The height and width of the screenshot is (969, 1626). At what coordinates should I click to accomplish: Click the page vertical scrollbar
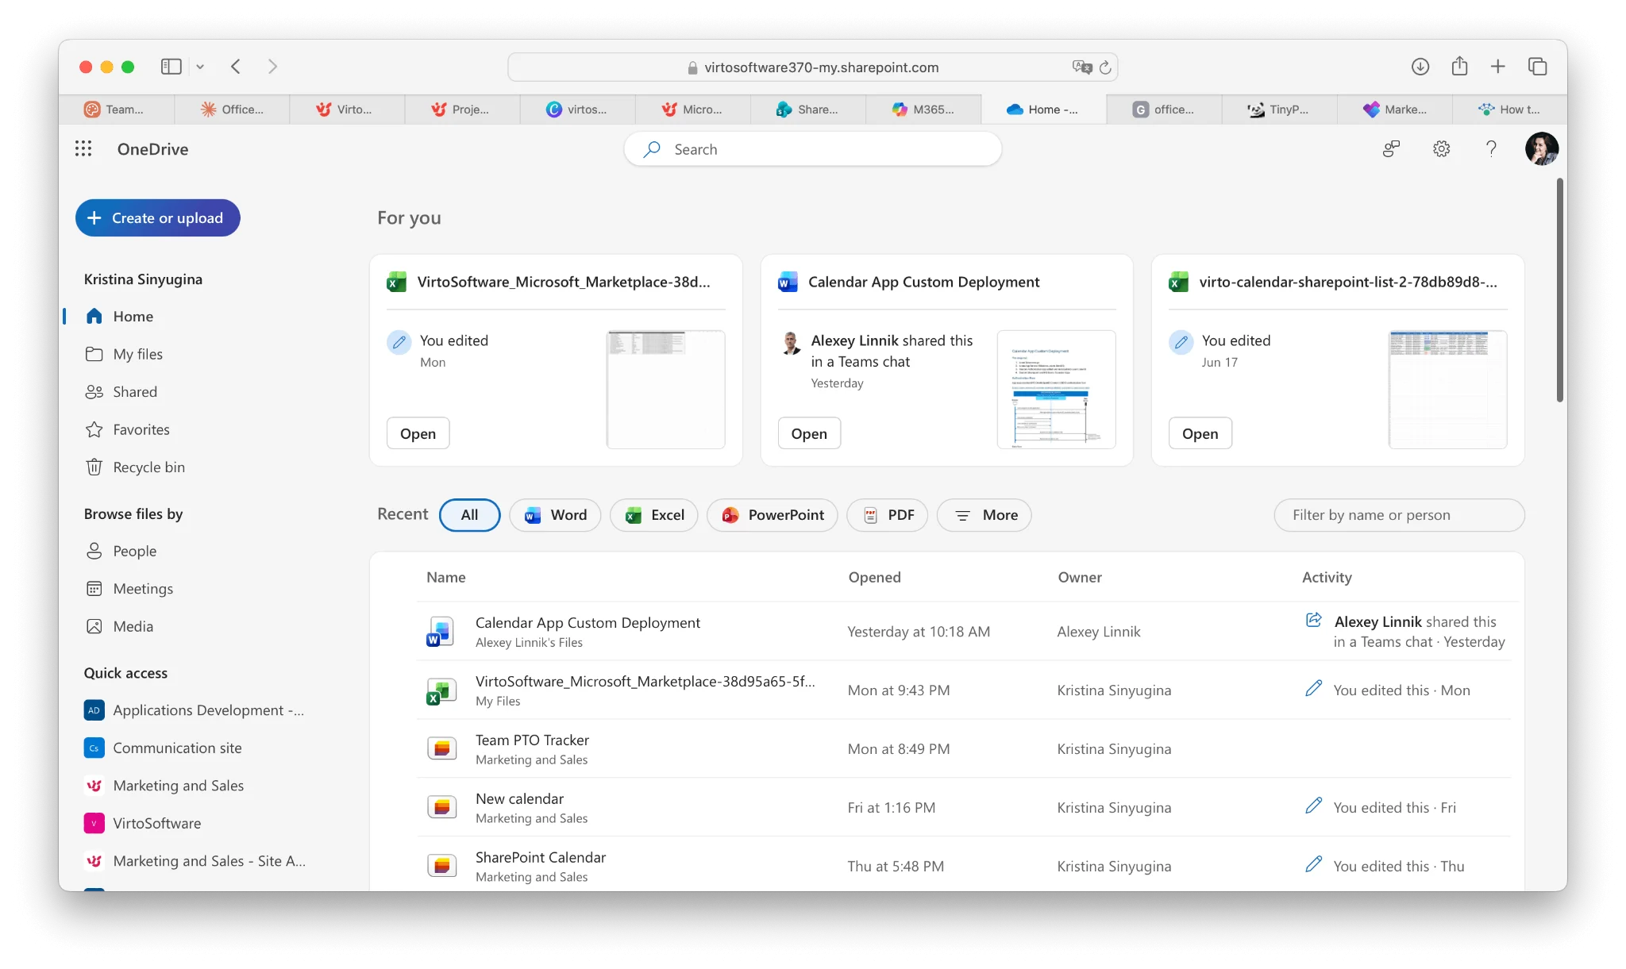click(x=1560, y=290)
